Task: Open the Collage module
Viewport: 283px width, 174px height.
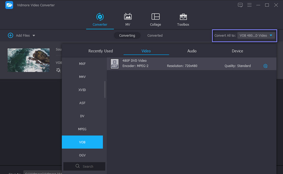Action: click(155, 17)
